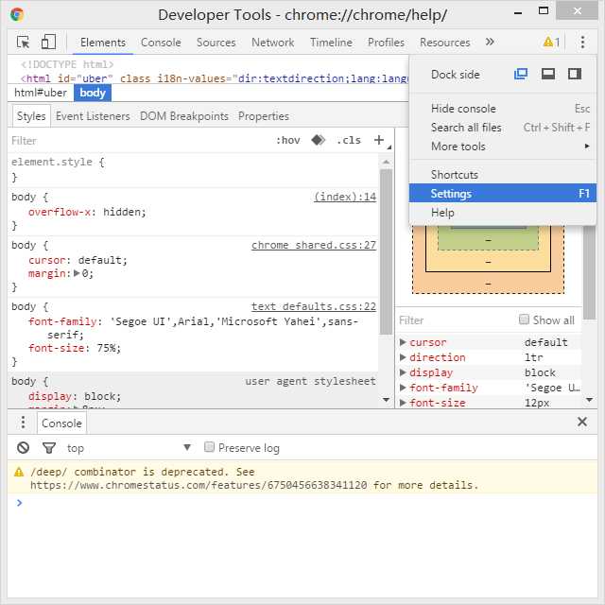Click the cursor default value in body rule
This screenshot has width=605, height=605.
coord(100,260)
